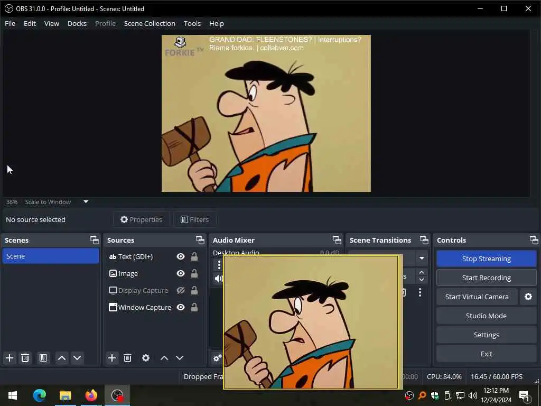Open the Scene Collection menu
The width and height of the screenshot is (541, 406).
(150, 23)
